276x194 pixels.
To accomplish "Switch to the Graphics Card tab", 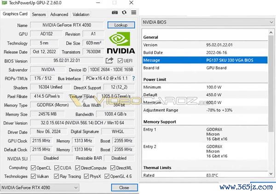I will (x=15, y=14).
